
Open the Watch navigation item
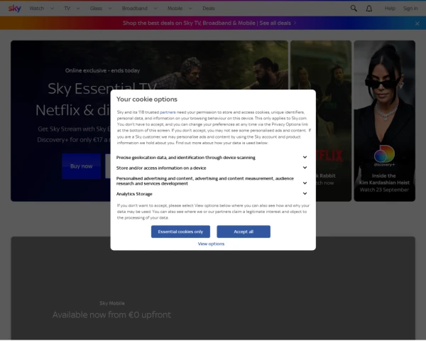click(37, 9)
